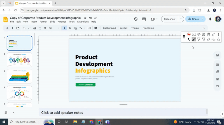Click the Transition button
Screen dimensions: 224x125
pyautogui.click(x=148, y=28)
